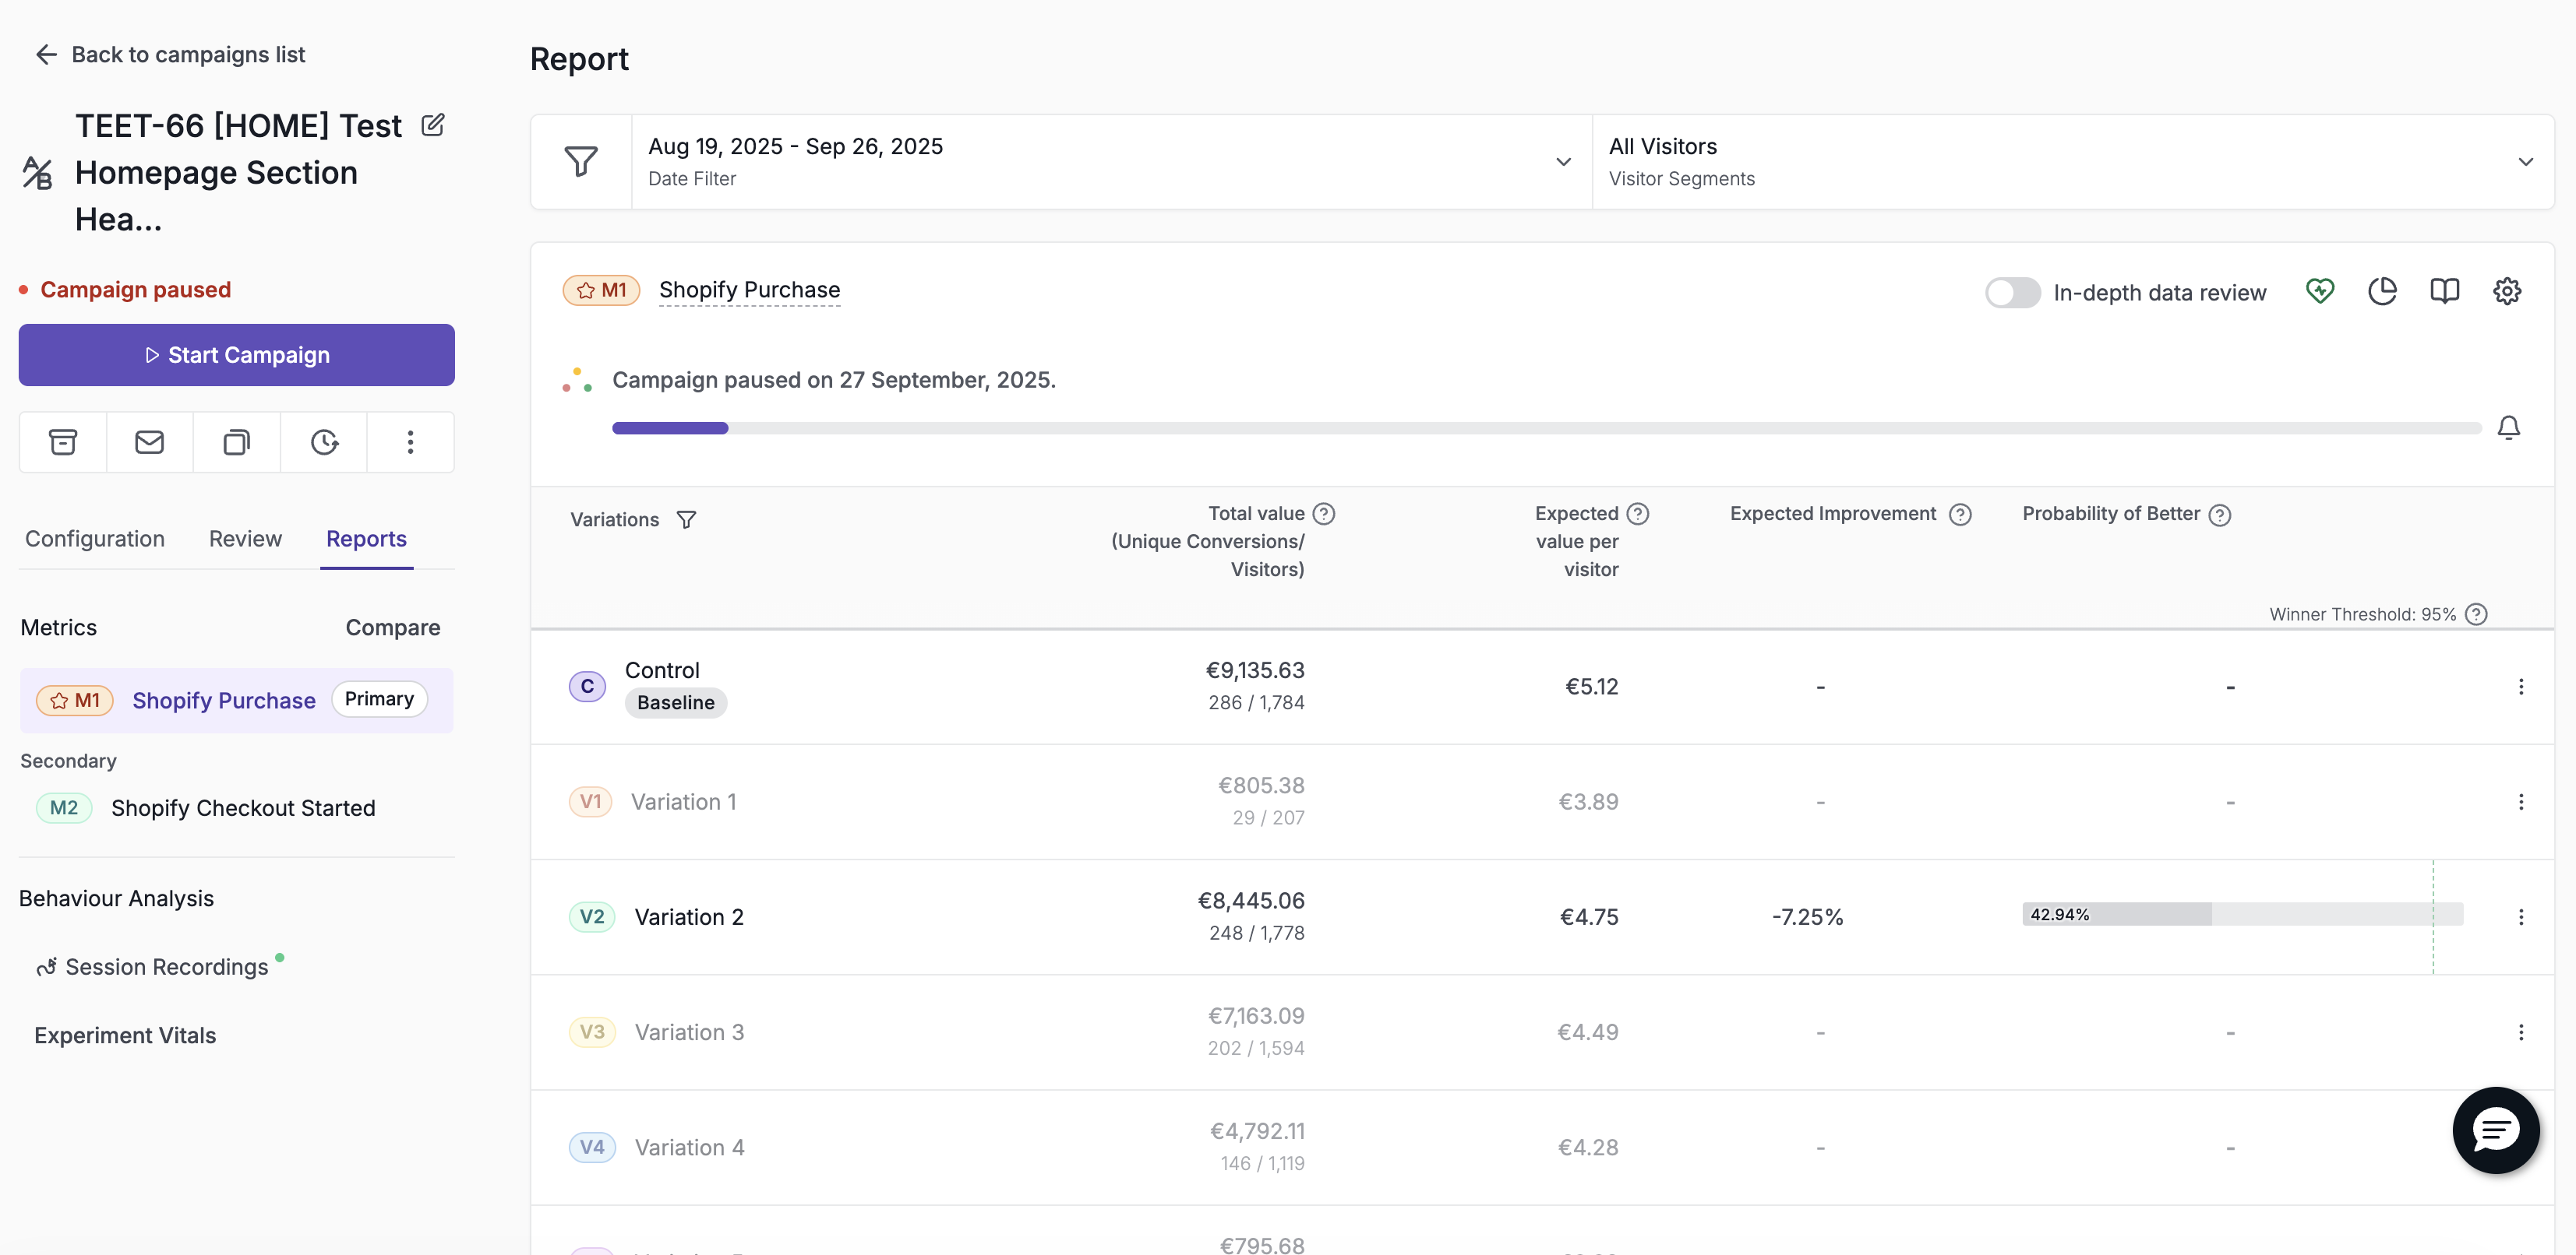
Task: Click the email report envelope icon
Action: [x=149, y=441]
